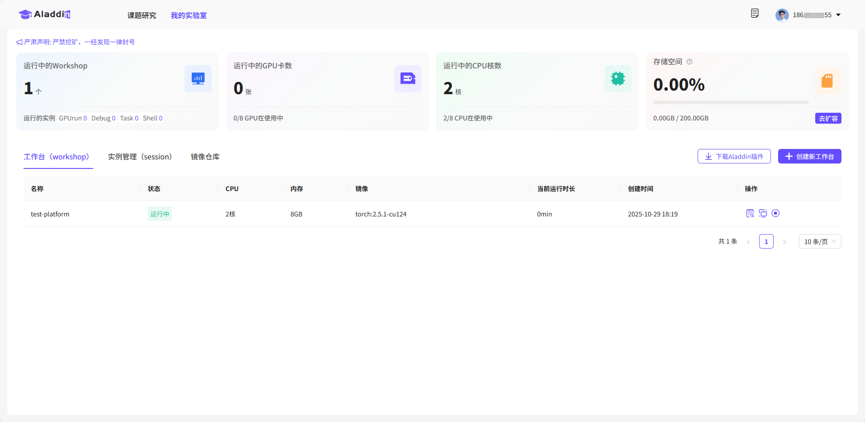865x422 pixels.
Task: Click the announcement megaphone icon
Action: click(x=19, y=42)
